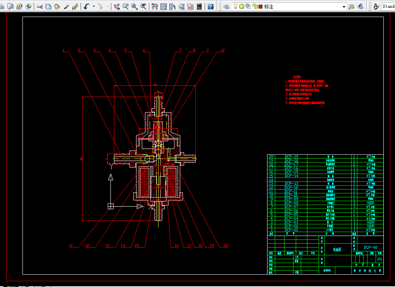Open the Properties palette icon
The height and width of the screenshot is (287, 395).
tap(154, 7)
